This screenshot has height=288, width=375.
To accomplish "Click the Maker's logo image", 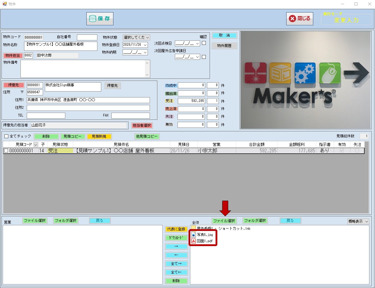I will (x=306, y=80).
